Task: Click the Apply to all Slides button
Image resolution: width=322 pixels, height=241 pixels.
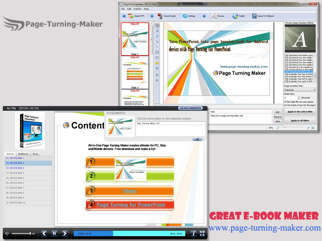Action: tap(300, 120)
